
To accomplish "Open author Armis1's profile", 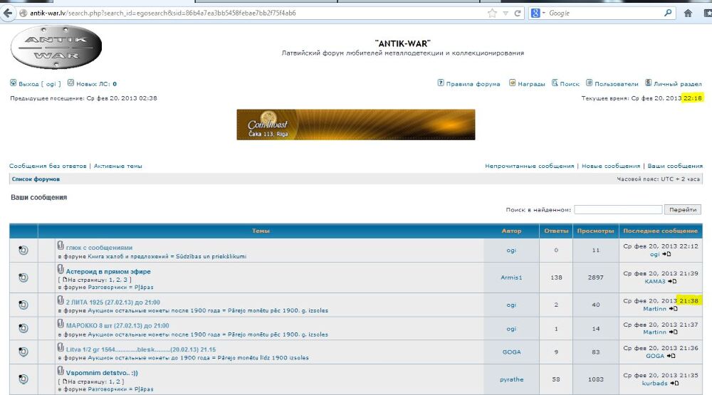I will (x=511, y=277).
